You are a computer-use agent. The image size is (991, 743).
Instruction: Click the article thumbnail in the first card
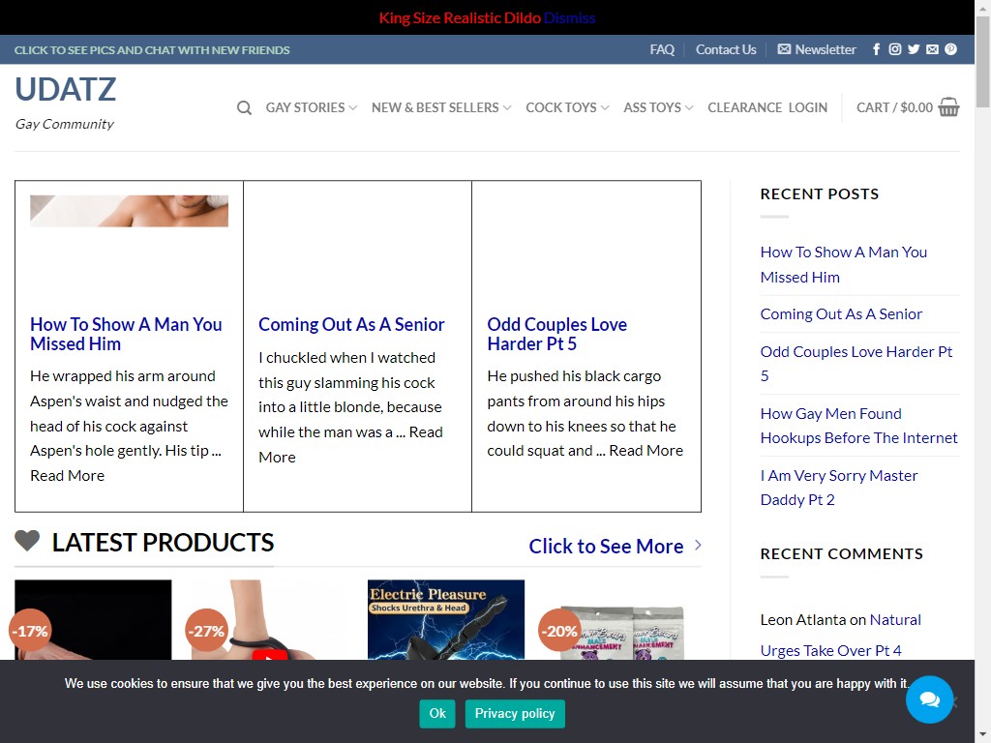tap(129, 211)
